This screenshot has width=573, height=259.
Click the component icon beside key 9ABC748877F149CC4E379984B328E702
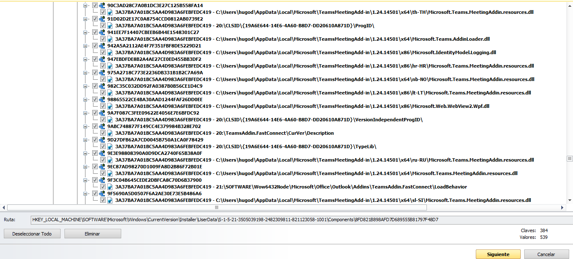[x=102, y=126]
